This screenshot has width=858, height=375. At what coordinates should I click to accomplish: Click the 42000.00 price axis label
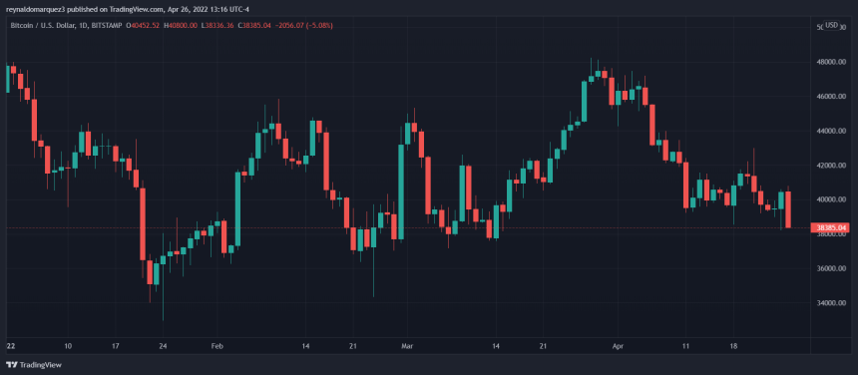pos(831,166)
